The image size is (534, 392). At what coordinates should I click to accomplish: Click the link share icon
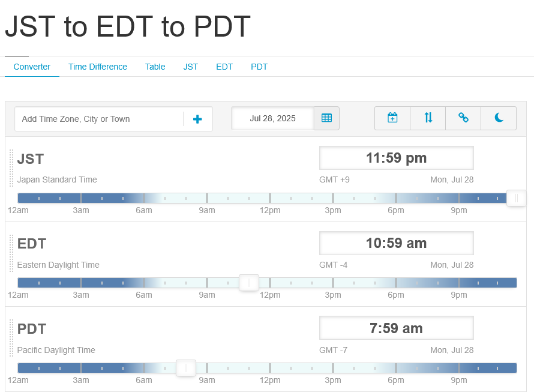(463, 118)
